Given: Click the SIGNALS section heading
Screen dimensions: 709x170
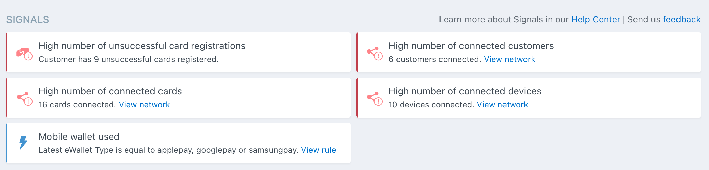Looking at the screenshot, I should [x=28, y=20].
